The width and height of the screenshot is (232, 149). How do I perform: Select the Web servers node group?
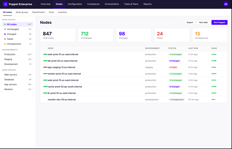coord(11,74)
